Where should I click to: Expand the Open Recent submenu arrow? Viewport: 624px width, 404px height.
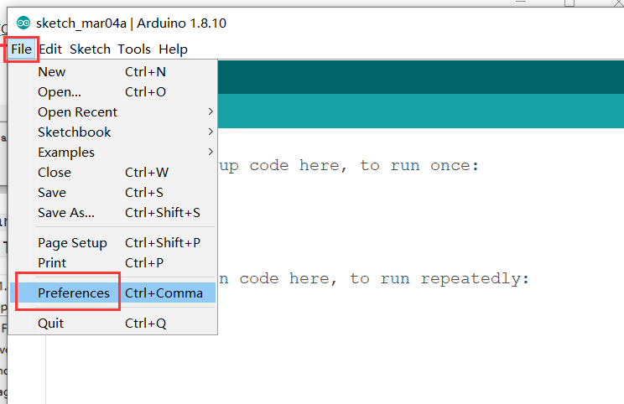point(210,112)
